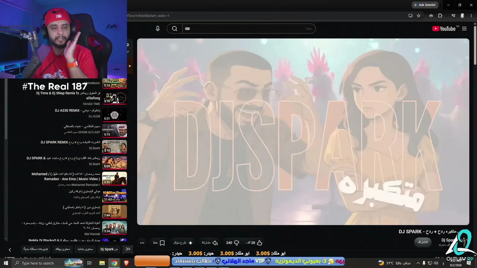Open Mohamed Ramadan Ana Enta thumbnail
477x268 pixels.
(x=114, y=178)
